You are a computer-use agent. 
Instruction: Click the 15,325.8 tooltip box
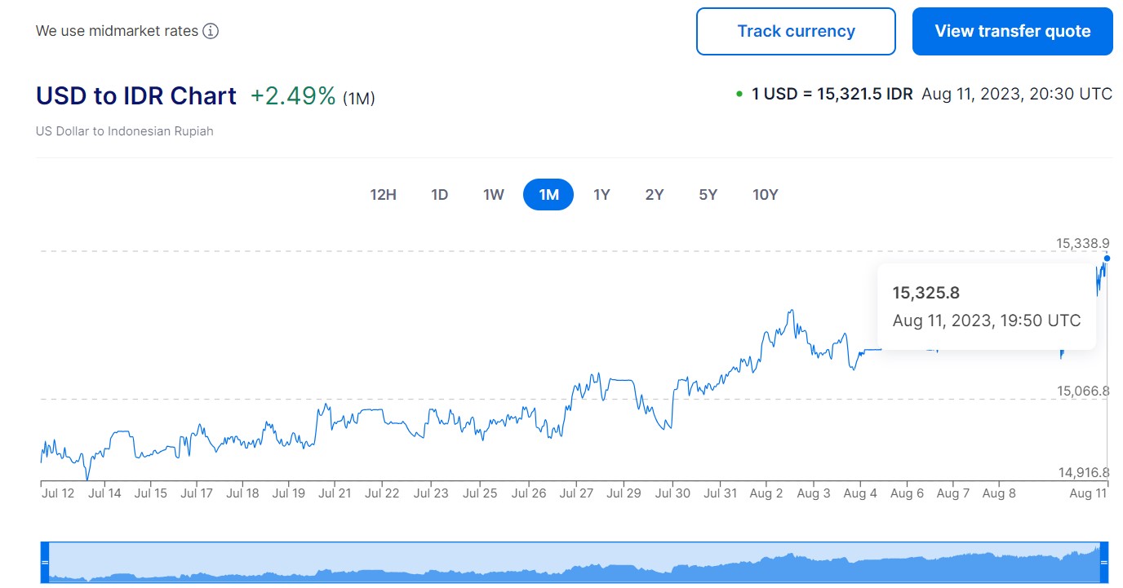[986, 307]
